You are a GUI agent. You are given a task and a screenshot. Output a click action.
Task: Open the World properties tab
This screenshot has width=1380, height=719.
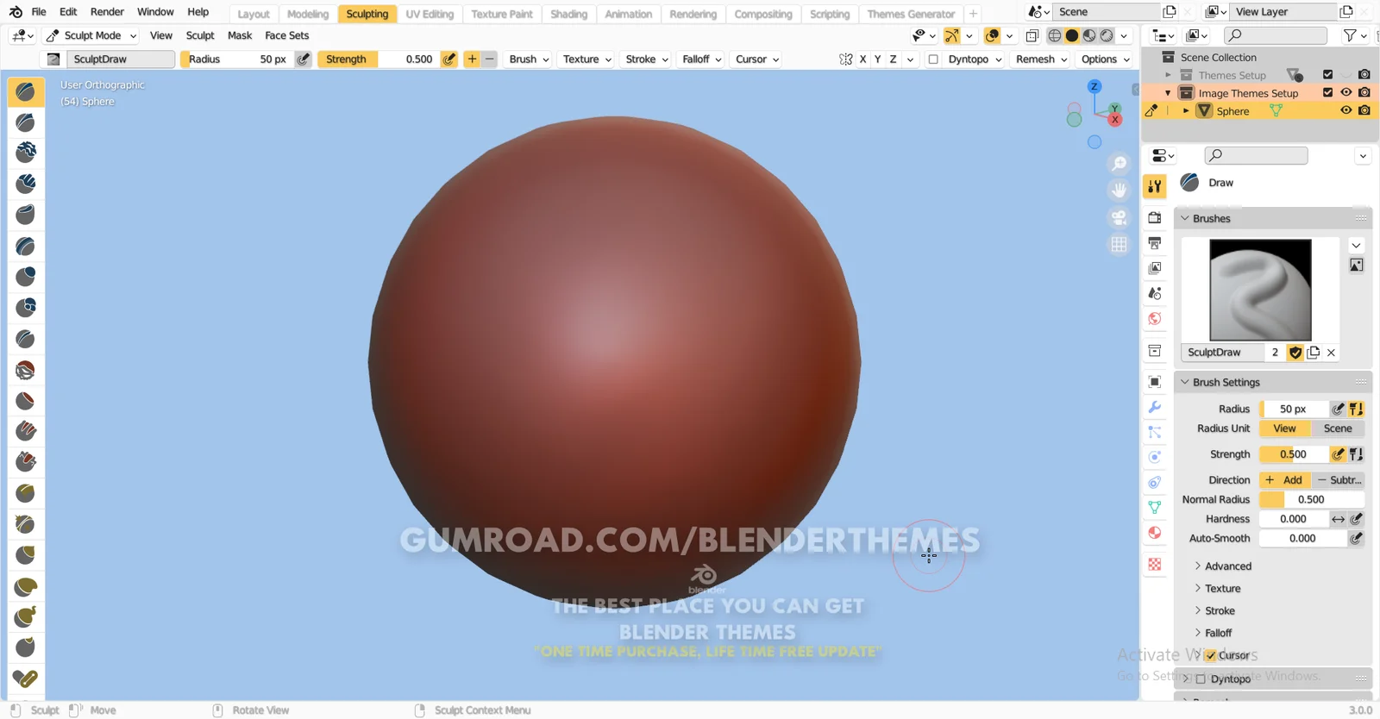click(1155, 319)
